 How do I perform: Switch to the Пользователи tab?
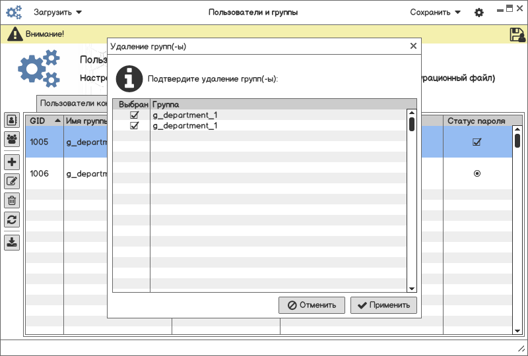[72, 104]
